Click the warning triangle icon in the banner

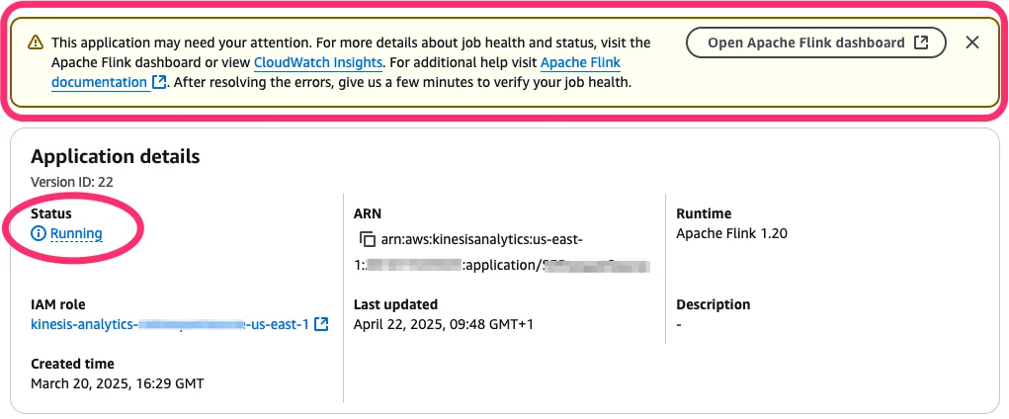click(36, 43)
